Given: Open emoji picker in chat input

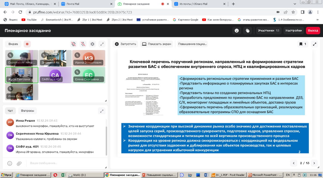Looking at the screenshot, I should 10,163.
